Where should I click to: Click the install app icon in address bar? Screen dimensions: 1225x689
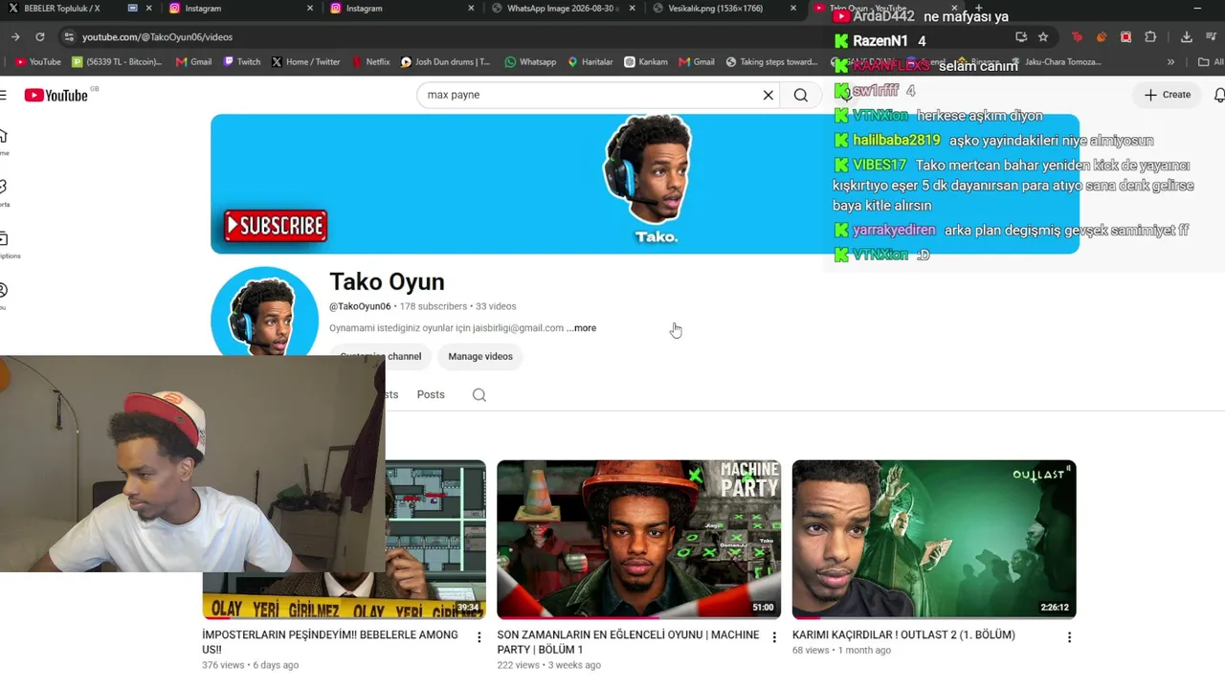1021,37
